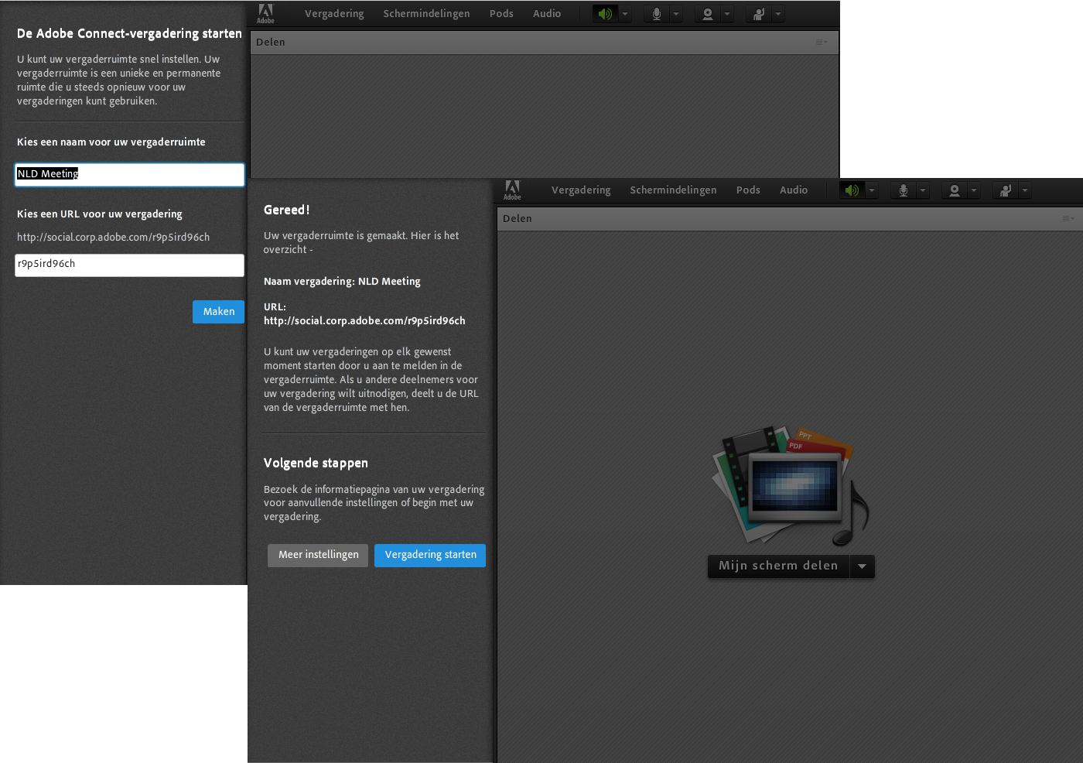Toggle the microphone icon in the background window

[657, 14]
